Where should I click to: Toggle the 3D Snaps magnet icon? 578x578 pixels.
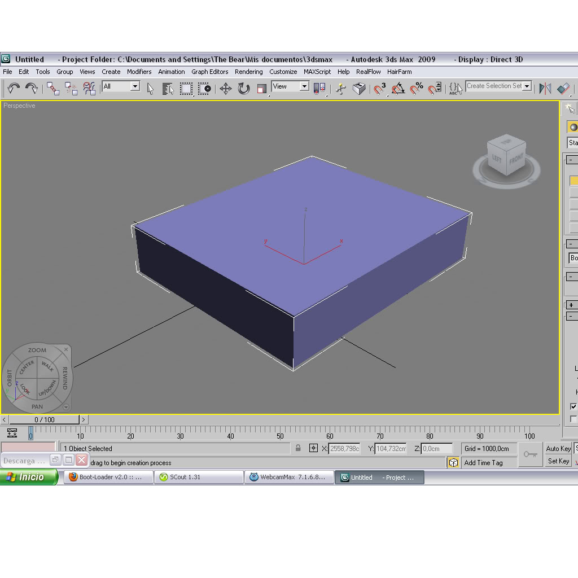tap(380, 89)
